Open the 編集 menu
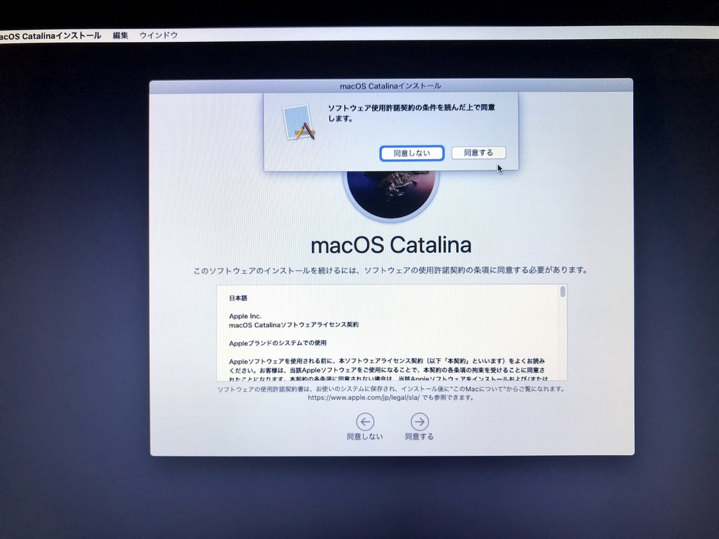 [120, 35]
